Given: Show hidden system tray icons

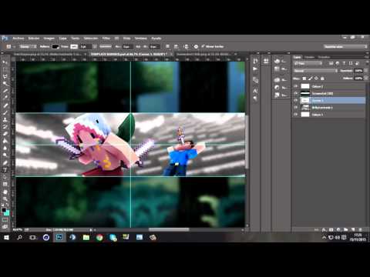Looking at the screenshot, I should click(325, 238).
